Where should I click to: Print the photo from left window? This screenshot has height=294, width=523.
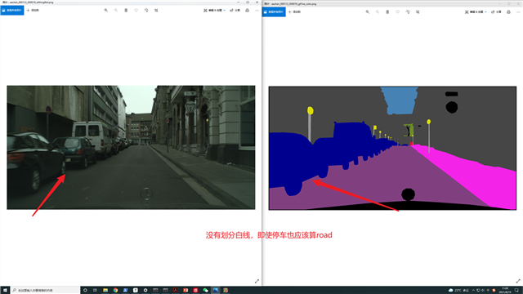click(x=247, y=11)
